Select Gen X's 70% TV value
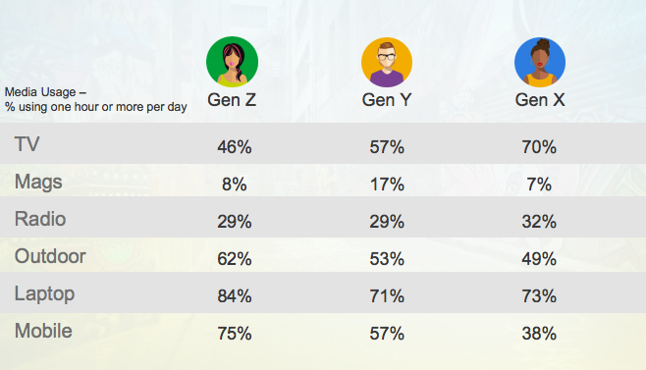The image size is (646, 370). point(539,147)
